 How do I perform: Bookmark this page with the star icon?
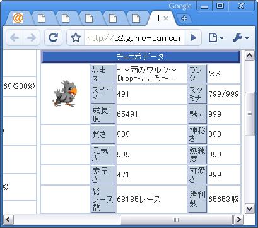76,38
